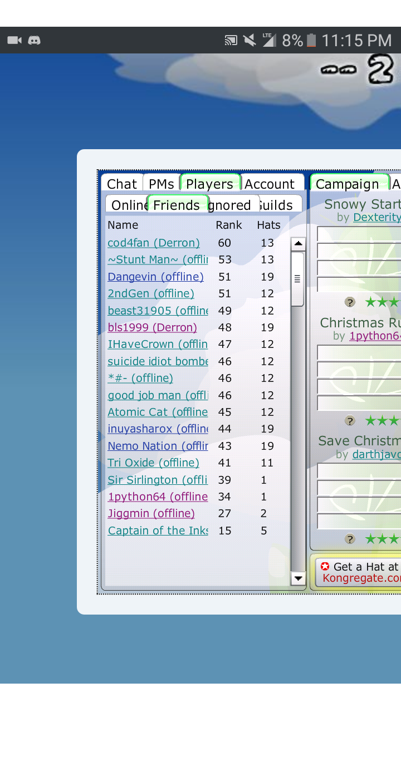The width and height of the screenshot is (401, 766).
Task: Tap the video camera status bar icon
Action: point(14,40)
